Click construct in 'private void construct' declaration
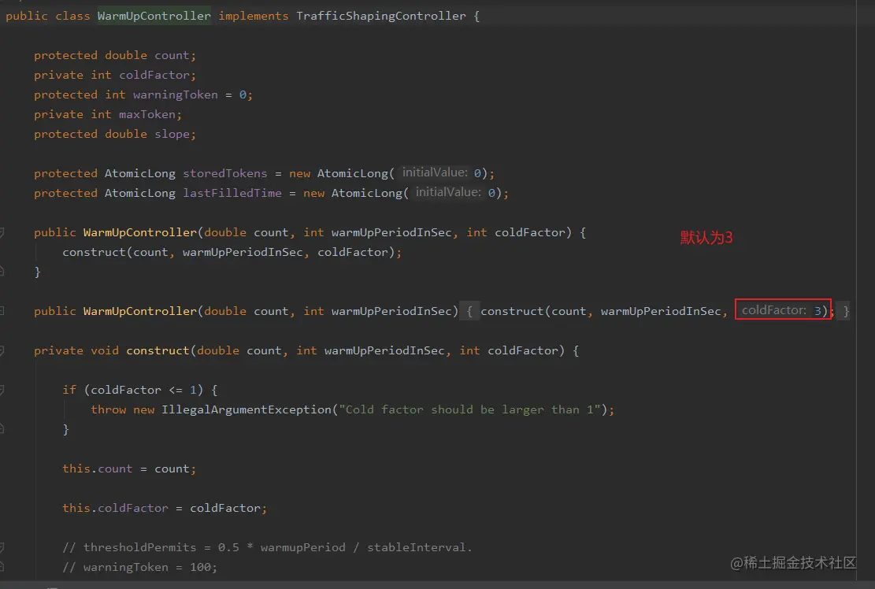 [x=158, y=350]
